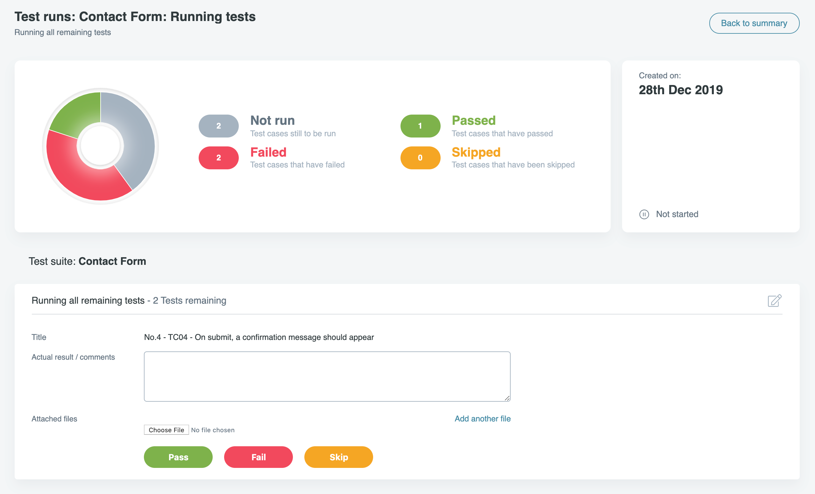Click the pause icon beside Not started
Screen dimensions: 815x494
(x=644, y=214)
